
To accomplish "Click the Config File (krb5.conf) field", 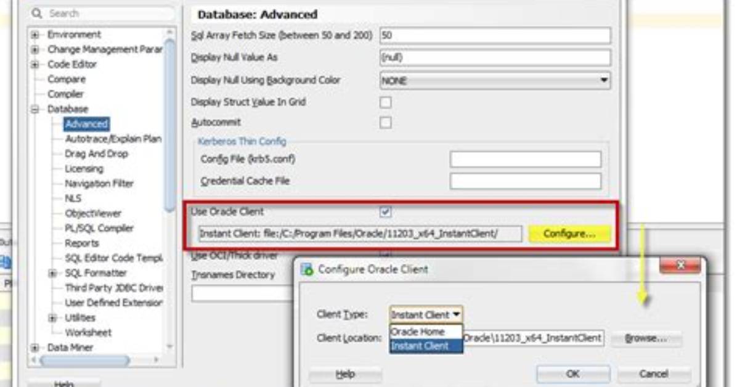I will (x=526, y=159).
